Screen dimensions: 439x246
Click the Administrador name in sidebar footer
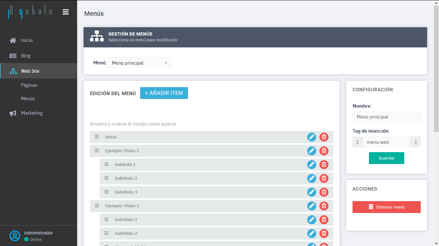pos(38,233)
